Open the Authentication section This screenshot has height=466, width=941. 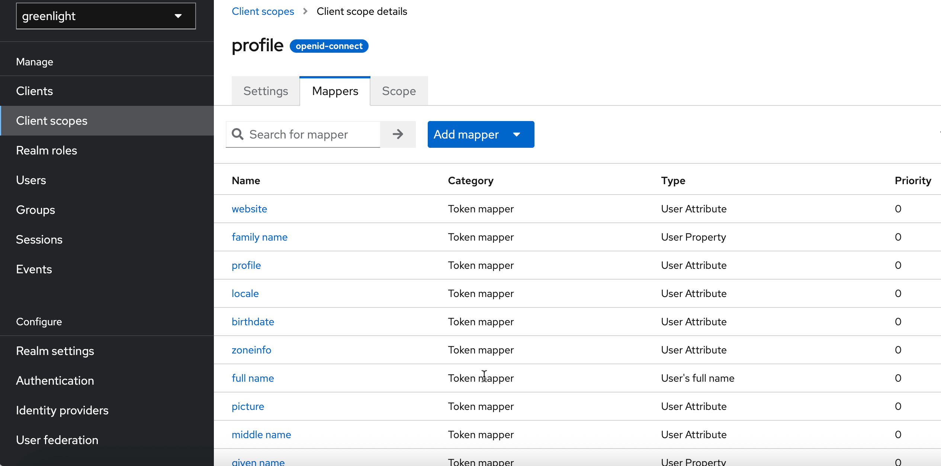point(55,381)
